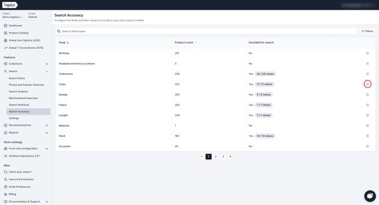Open settings for Collections row
379x205 pixels.
point(367,74)
